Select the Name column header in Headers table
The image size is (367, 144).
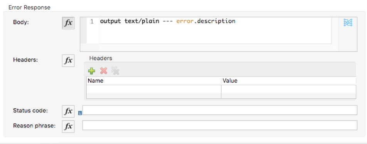coord(154,81)
